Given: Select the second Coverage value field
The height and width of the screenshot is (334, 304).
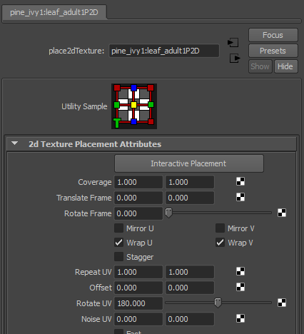Looking at the screenshot, I should pos(190,182).
